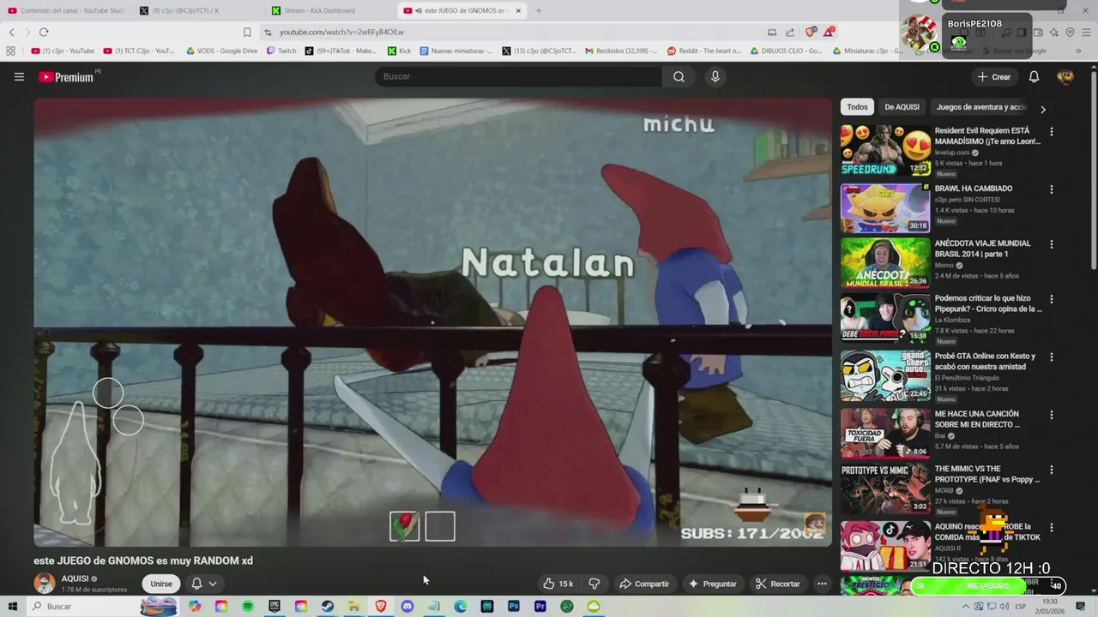
Task: Select the 'Todos' filter chip
Action: tap(858, 107)
